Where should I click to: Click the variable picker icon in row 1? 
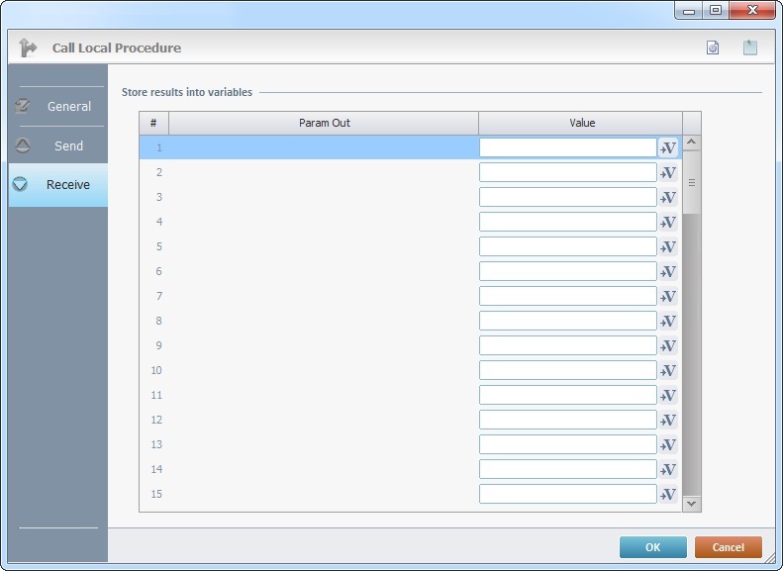668,148
